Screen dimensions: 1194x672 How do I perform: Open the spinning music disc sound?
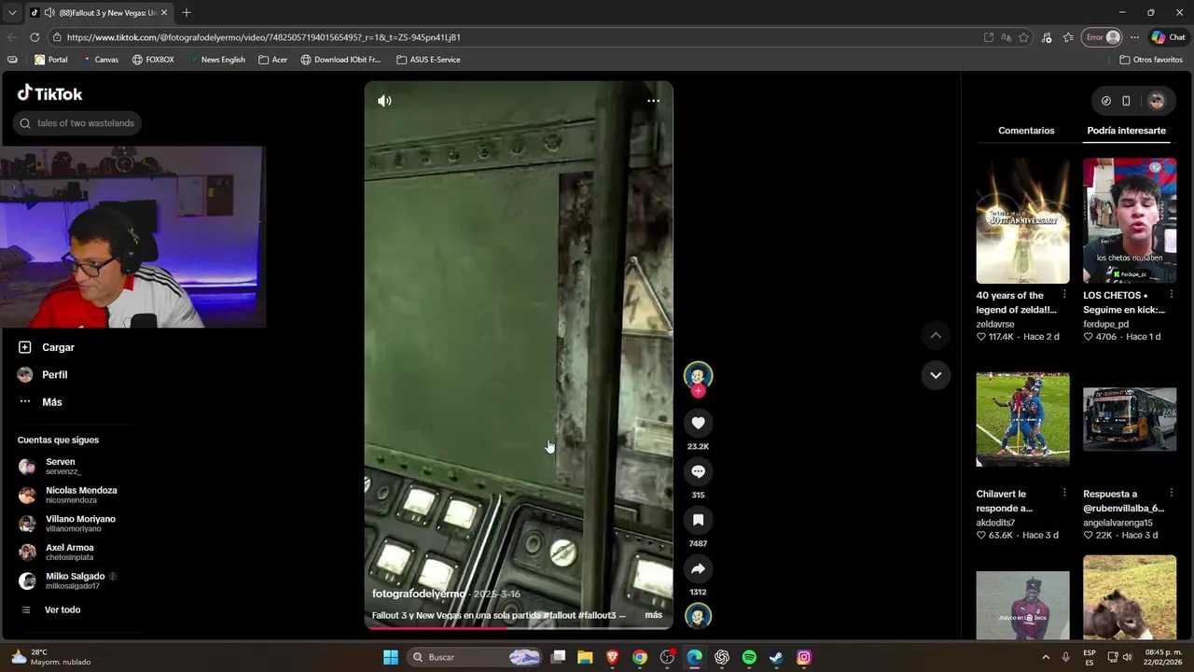(698, 616)
